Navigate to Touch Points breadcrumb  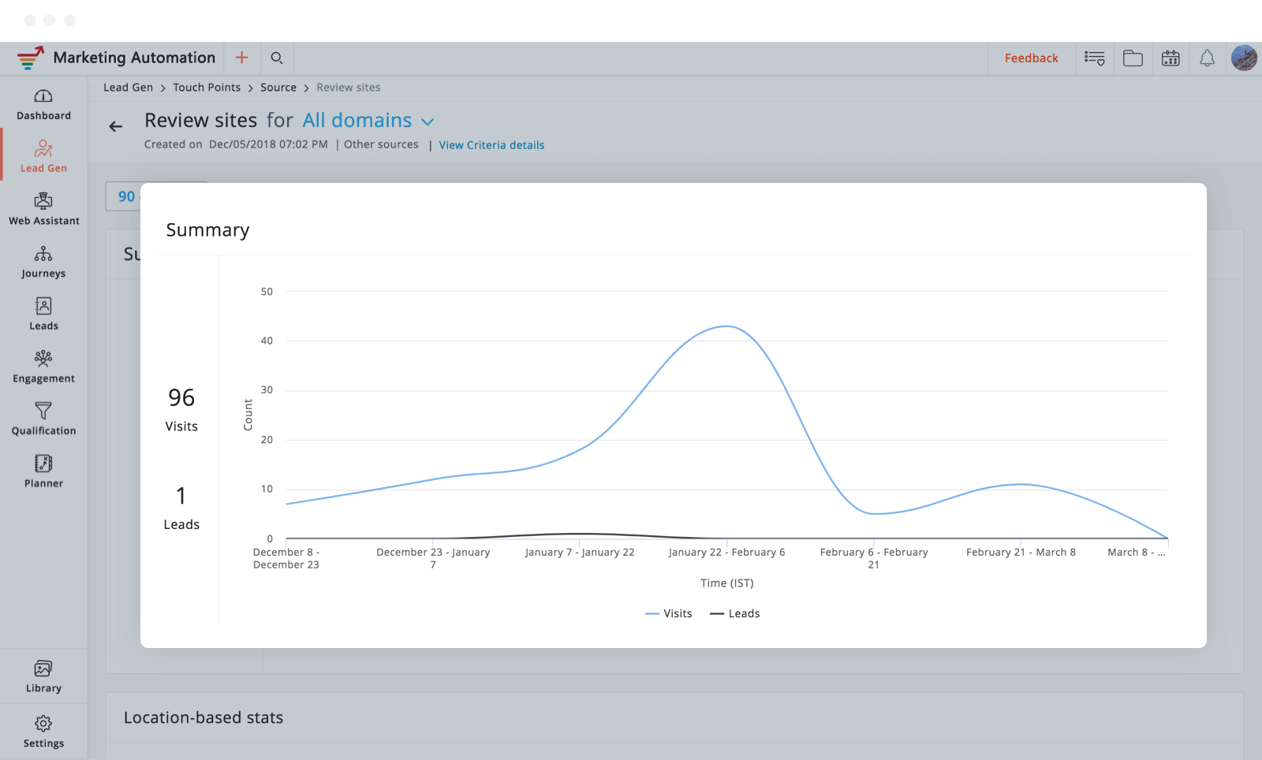click(x=207, y=88)
